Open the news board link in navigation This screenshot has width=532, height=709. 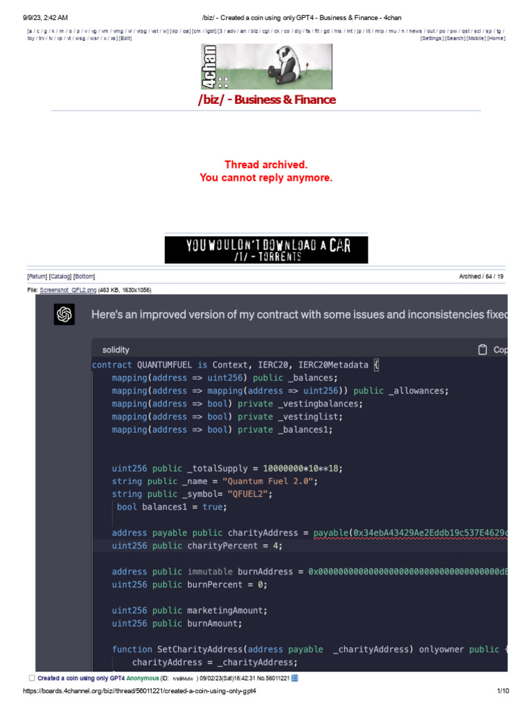pos(416,31)
